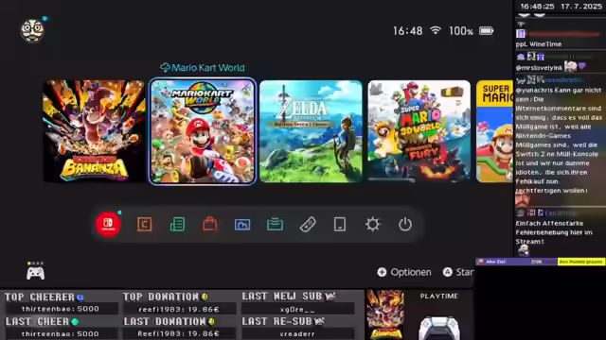This screenshot has width=606, height=340.
Task: Open the Nintendo eShop bag icon
Action: [x=210, y=224]
